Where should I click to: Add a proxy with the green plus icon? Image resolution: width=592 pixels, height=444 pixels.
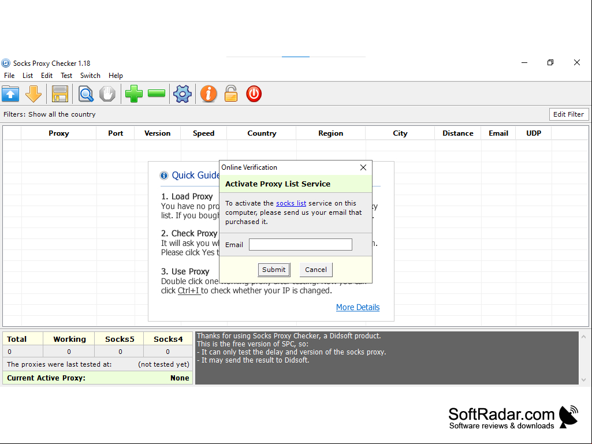[x=133, y=94]
